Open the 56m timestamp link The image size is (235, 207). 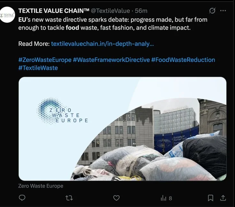[141, 11]
